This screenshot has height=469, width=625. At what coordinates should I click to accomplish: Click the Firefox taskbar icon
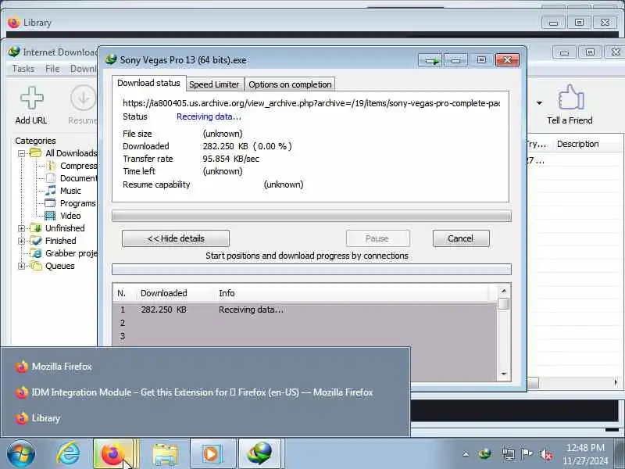(113, 454)
